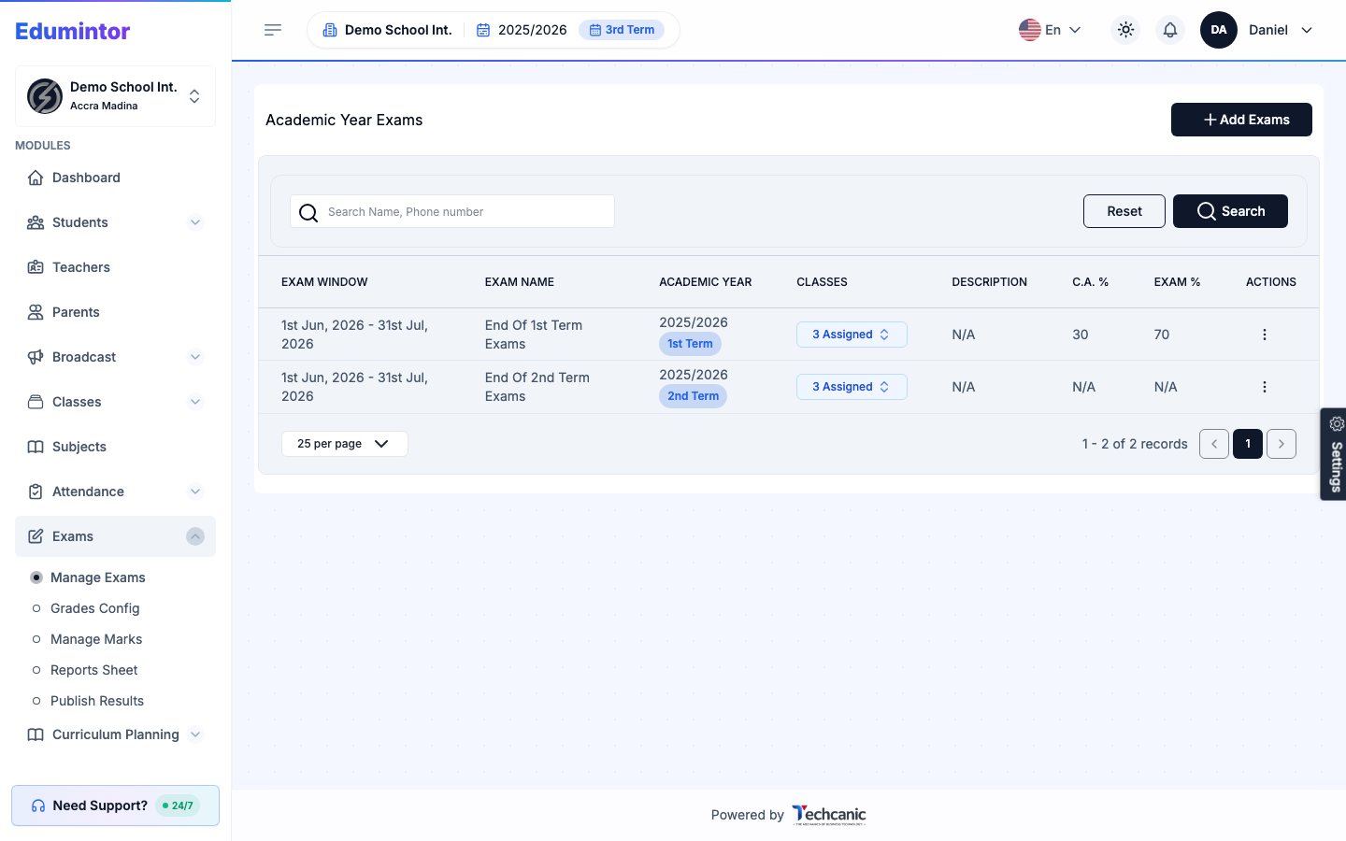Click the dark Search button
Screen dimensions: 1346x841
1230,211
